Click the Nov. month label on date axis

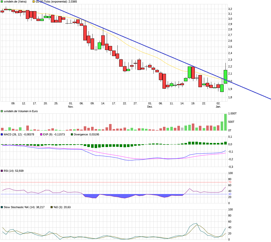tap(71, 107)
